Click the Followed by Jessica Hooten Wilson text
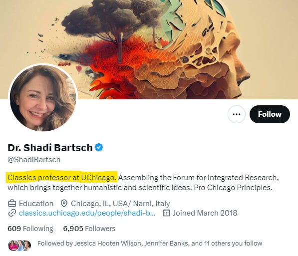 [150, 243]
